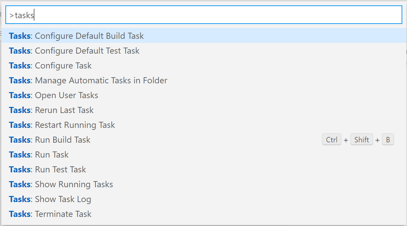Open Tasks: Show Running Tasks

coord(60,184)
